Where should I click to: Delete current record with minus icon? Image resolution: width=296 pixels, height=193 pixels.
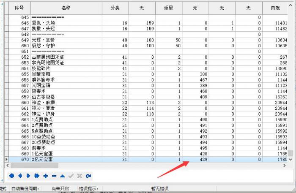click(54, 176)
